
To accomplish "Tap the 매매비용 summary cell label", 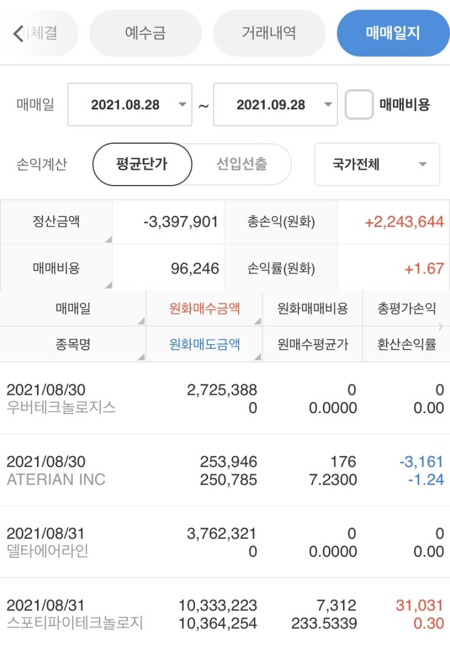I will coord(56,268).
